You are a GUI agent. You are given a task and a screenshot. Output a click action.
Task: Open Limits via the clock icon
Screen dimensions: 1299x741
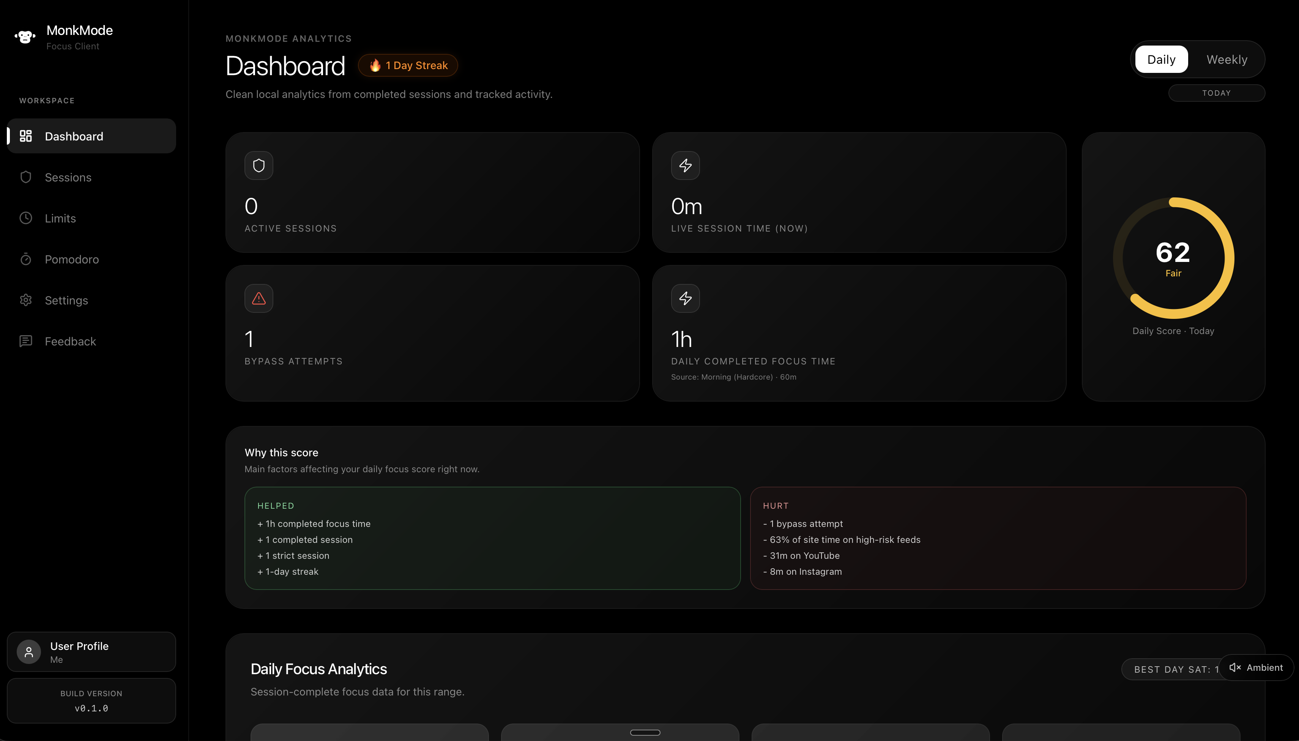pos(26,218)
